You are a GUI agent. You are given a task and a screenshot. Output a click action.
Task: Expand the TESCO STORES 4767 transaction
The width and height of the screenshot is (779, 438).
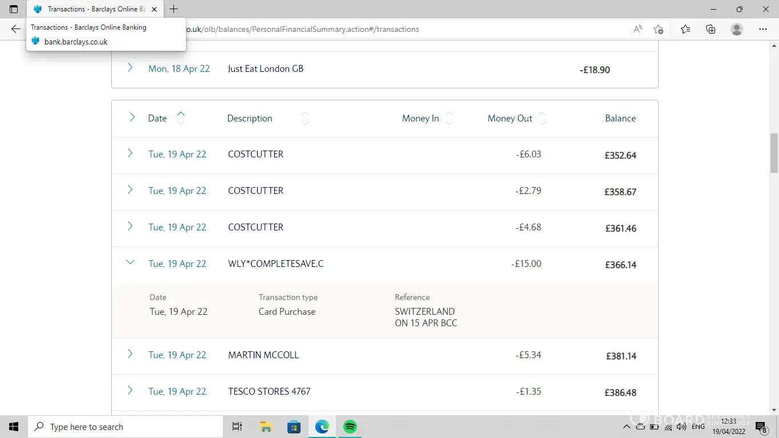pyautogui.click(x=130, y=390)
